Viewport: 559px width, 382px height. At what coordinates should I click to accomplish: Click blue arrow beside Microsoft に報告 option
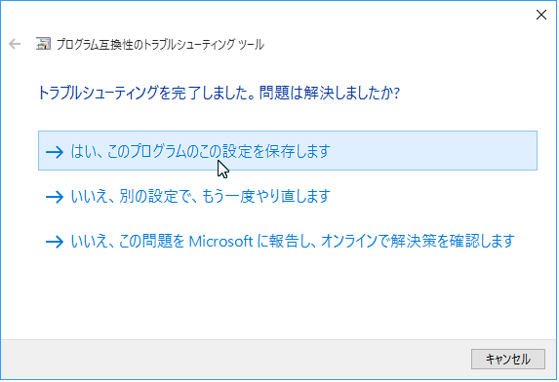(55, 242)
